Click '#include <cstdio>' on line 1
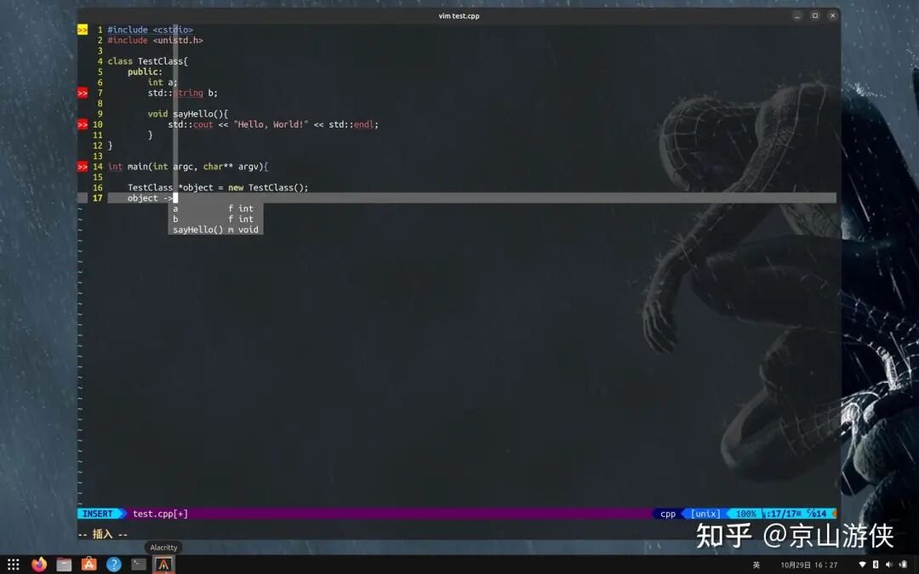Viewport: 919px width, 574px height. click(x=150, y=29)
